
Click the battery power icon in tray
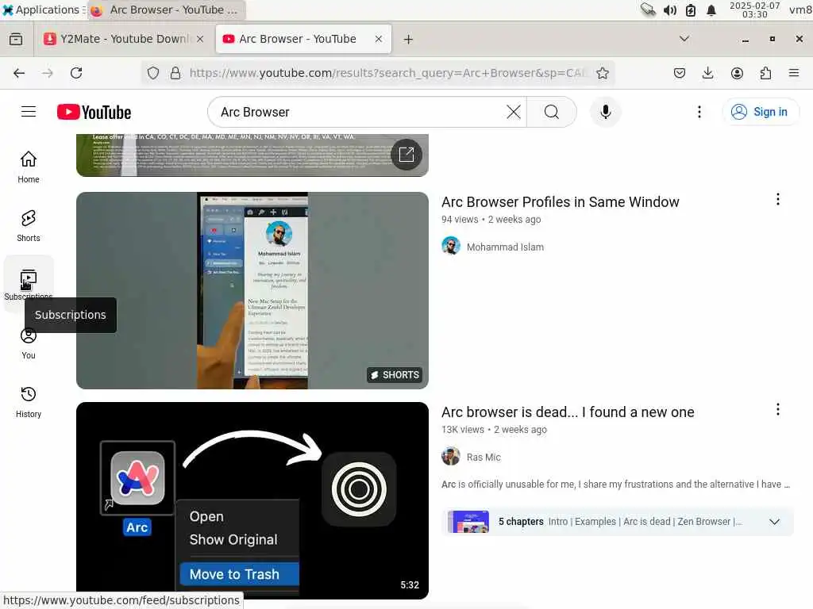691,10
